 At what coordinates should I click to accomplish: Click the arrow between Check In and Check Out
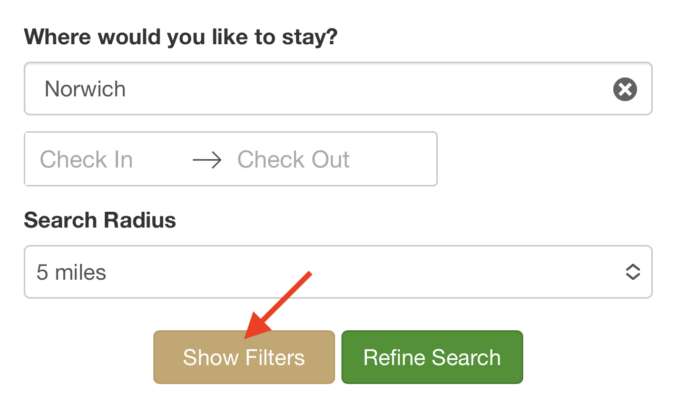pyautogui.click(x=207, y=160)
